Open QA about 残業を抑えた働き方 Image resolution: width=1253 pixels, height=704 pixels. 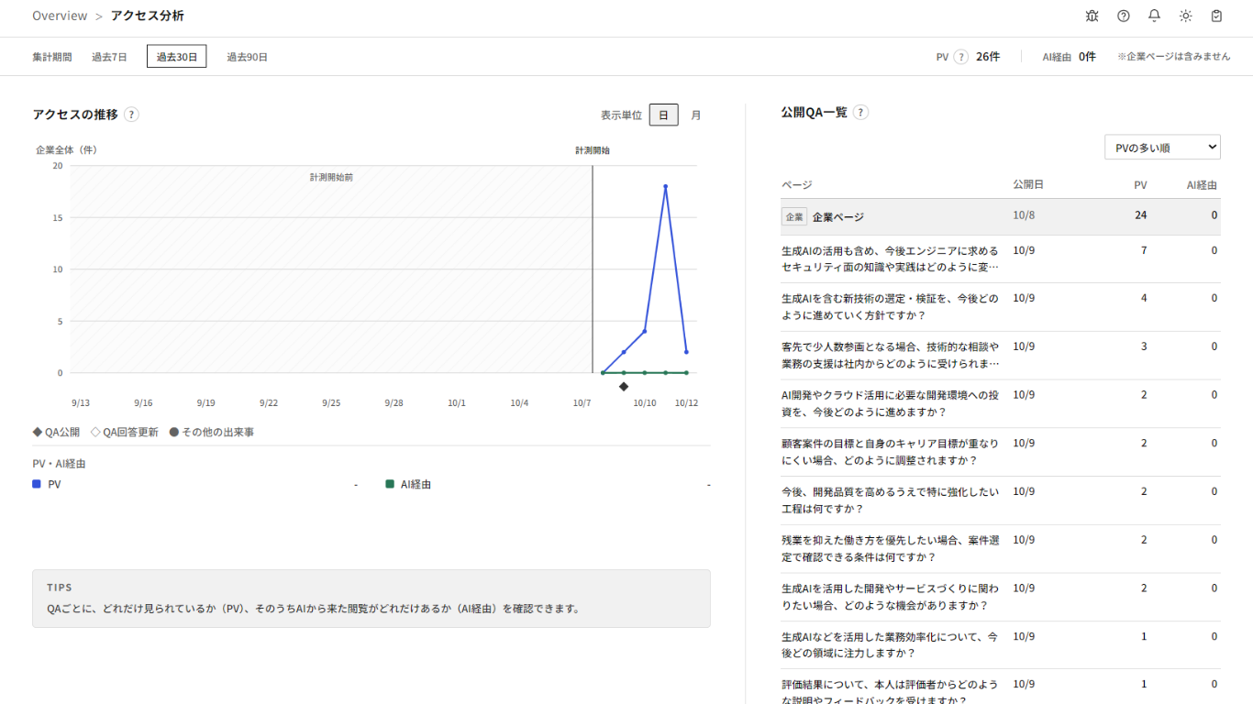point(1001,549)
